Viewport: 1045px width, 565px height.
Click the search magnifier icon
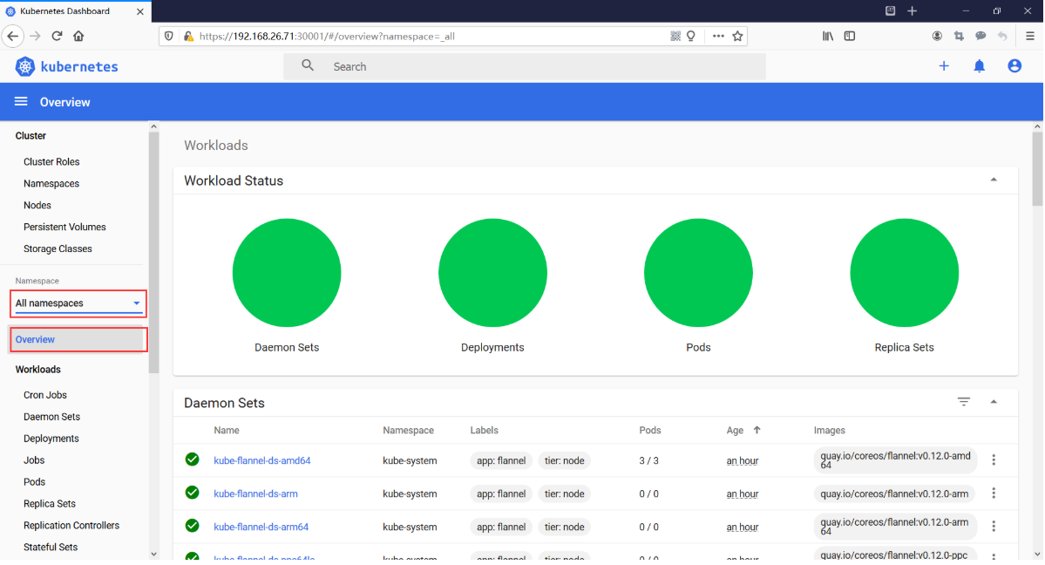308,65
